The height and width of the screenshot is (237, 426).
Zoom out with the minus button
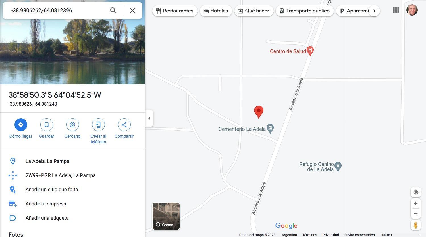click(416, 213)
